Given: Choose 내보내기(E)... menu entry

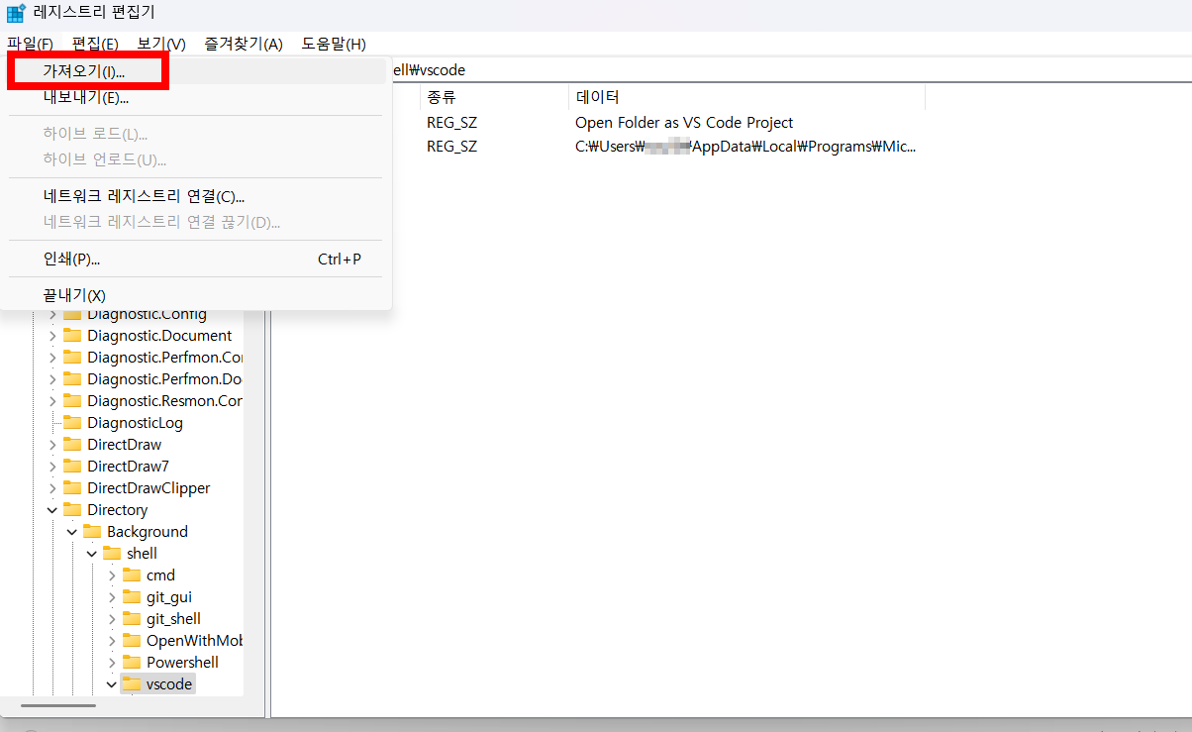Looking at the screenshot, I should (x=197, y=97).
